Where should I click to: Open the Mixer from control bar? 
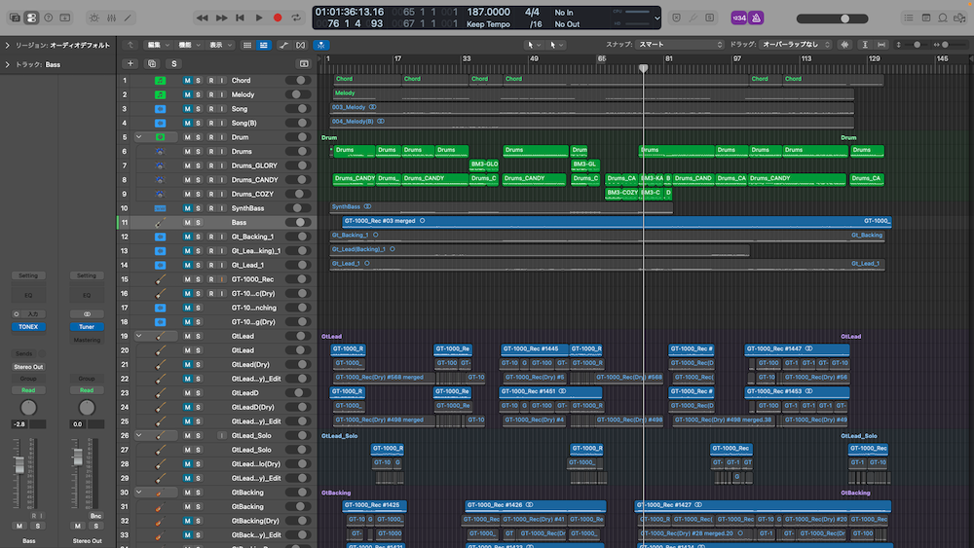110,18
